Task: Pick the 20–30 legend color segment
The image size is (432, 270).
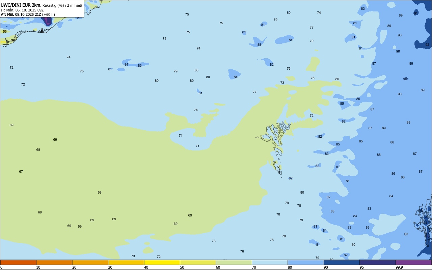Action: coord(90,262)
